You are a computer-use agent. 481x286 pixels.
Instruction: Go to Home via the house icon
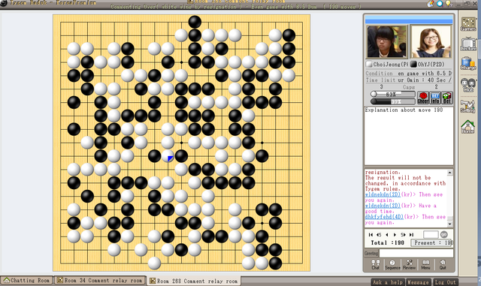pos(468,127)
